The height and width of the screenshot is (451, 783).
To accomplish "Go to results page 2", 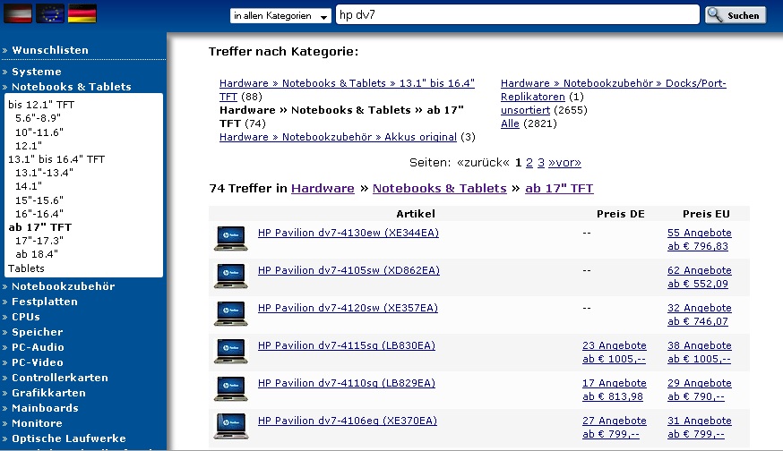I will 529,163.
